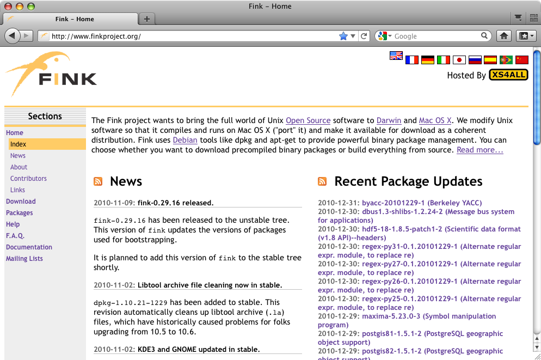Click the fink-0.29.16 released headline
541x360 pixels.
(176, 203)
